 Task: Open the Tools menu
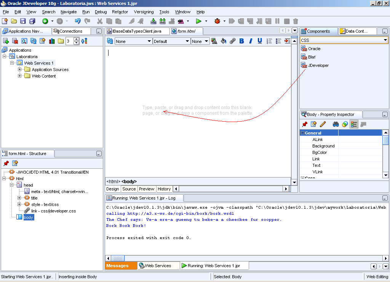point(164,12)
